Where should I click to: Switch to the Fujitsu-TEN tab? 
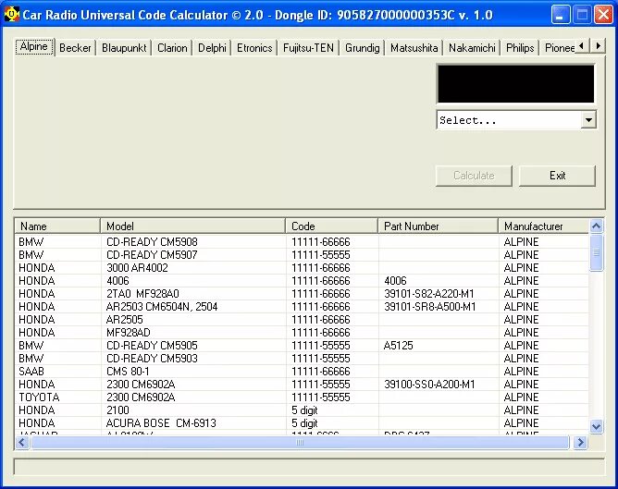[x=308, y=48]
